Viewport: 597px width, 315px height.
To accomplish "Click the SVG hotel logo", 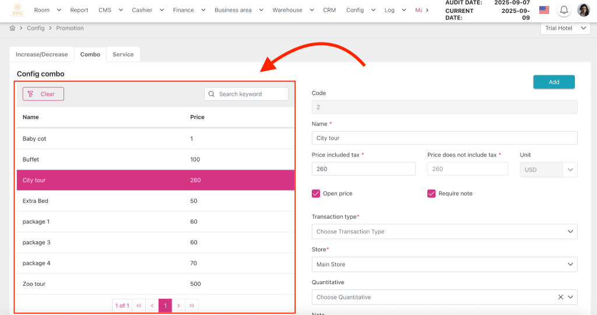I will click(18, 10).
